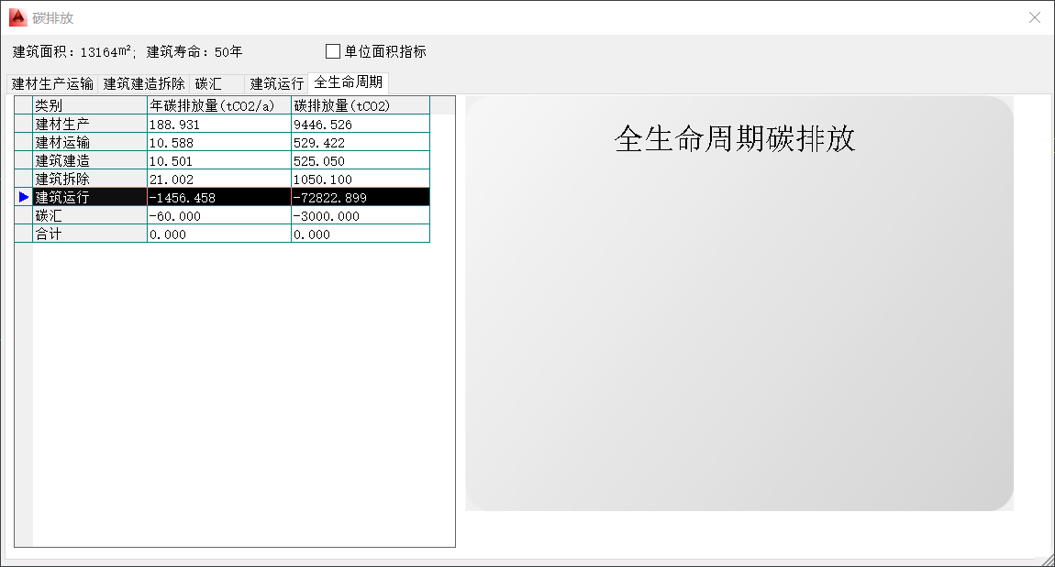Close the 碳排放 dialog window
Screen dimensions: 1055x567
pos(1034,17)
